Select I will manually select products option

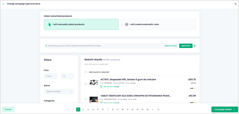coord(81,24)
